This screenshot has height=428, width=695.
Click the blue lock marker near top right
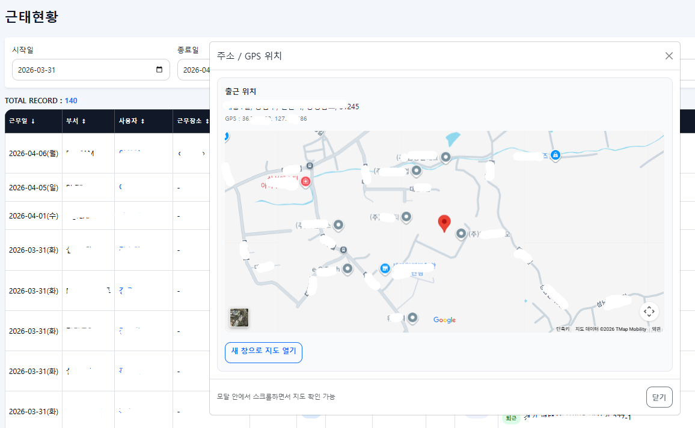555,155
